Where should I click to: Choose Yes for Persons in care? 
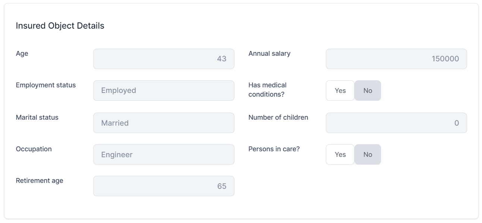click(340, 155)
